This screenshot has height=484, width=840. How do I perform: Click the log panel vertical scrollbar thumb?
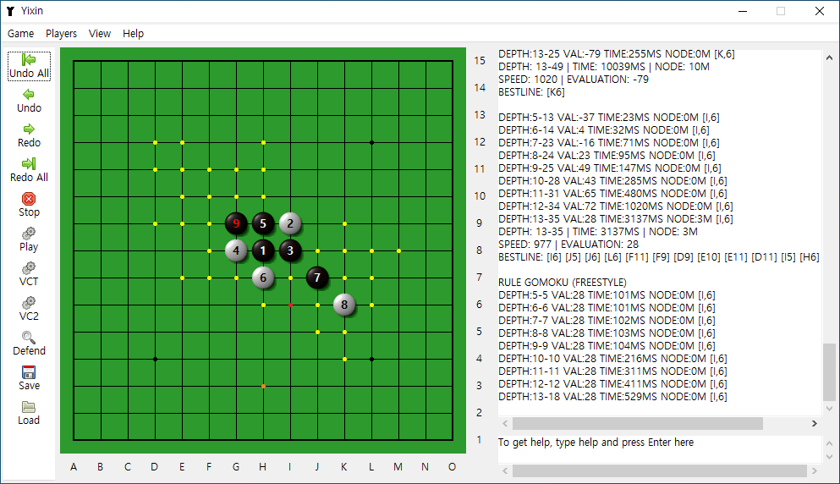(829, 371)
